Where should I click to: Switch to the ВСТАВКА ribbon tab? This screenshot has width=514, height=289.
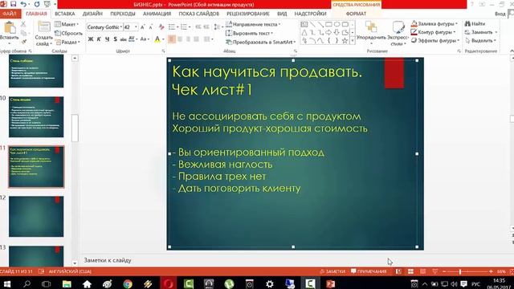(65, 14)
